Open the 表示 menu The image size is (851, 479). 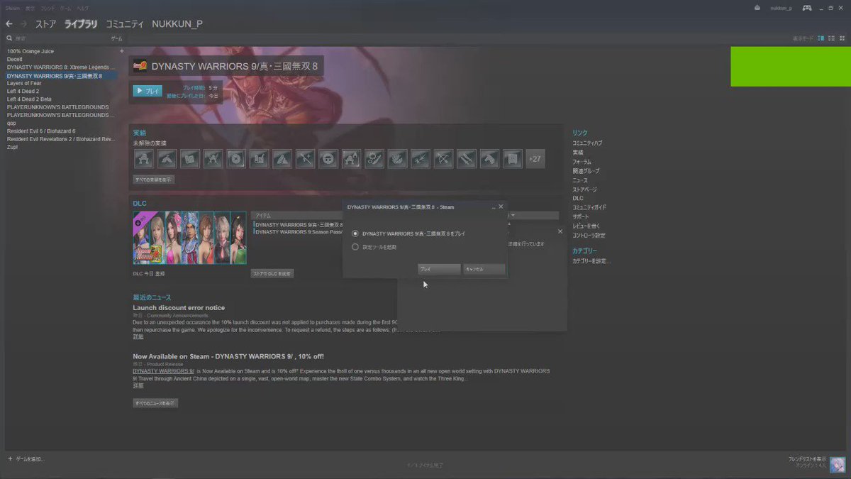tap(30, 8)
